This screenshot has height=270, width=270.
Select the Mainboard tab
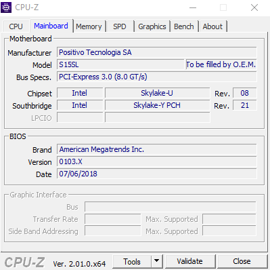[51, 26]
